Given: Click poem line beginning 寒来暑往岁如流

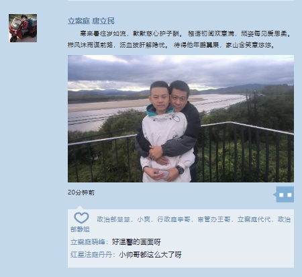Looking at the screenshot, I should click(185, 34).
